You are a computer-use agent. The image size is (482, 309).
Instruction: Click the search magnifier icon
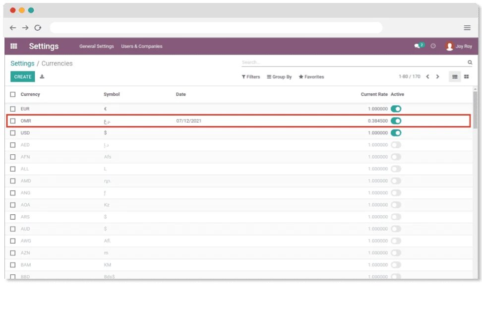click(x=470, y=62)
